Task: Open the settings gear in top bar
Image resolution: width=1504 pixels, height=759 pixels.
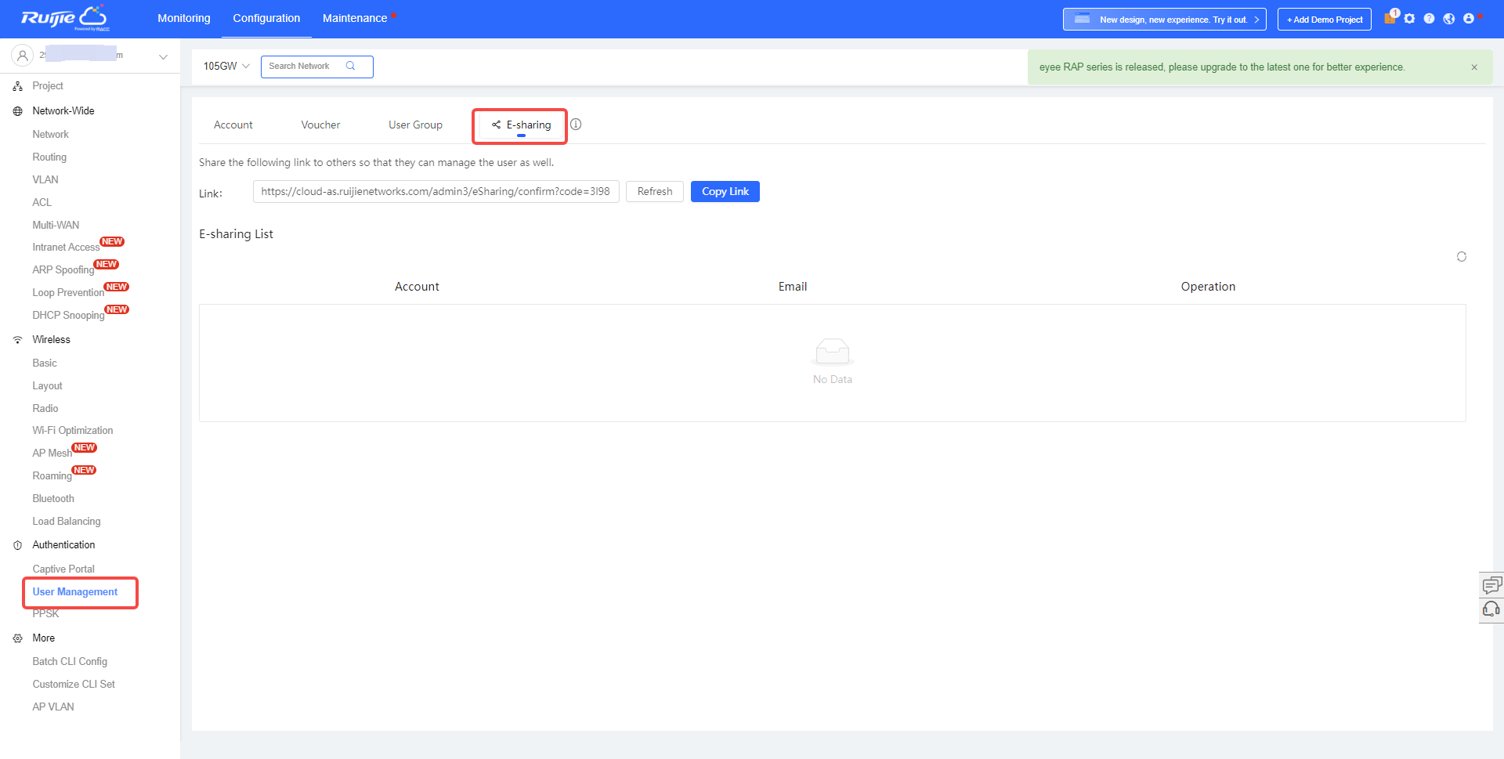Action: pos(1409,19)
